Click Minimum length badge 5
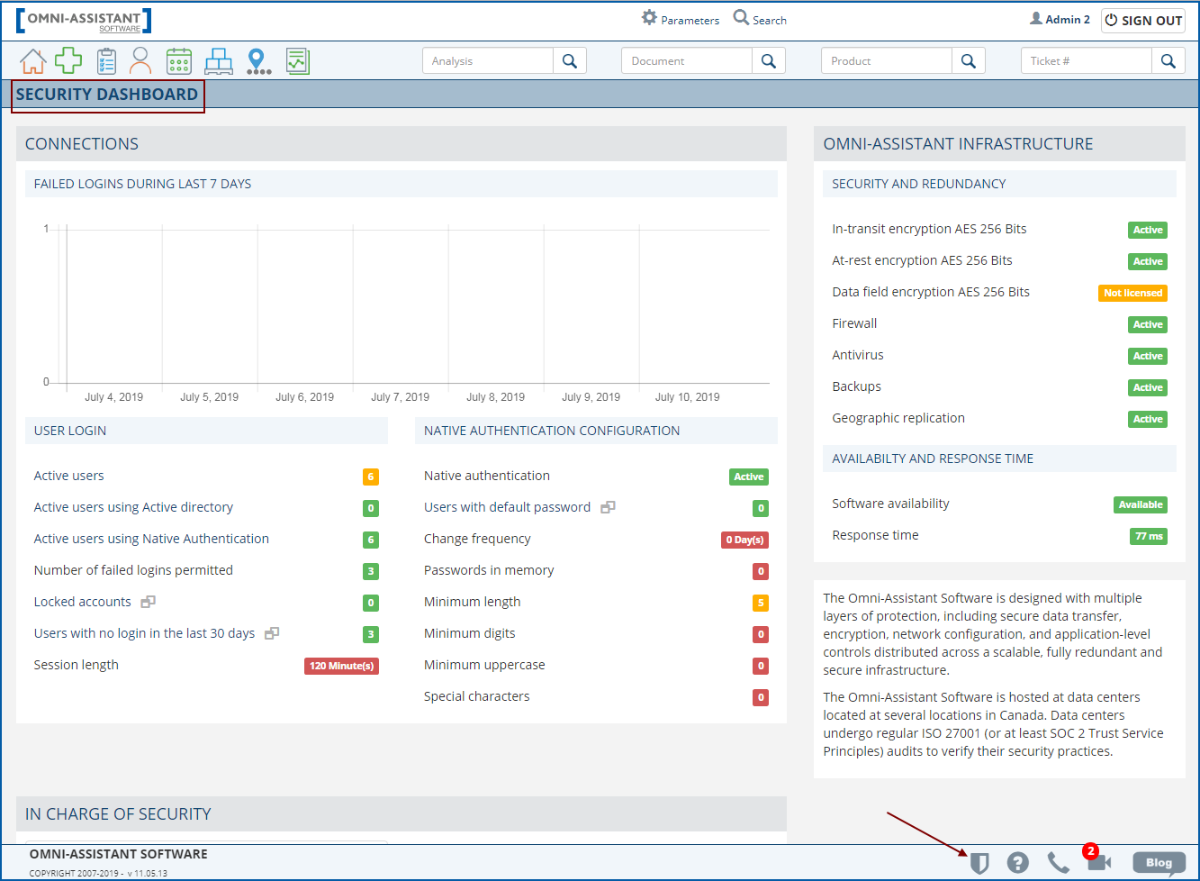 pyautogui.click(x=761, y=604)
